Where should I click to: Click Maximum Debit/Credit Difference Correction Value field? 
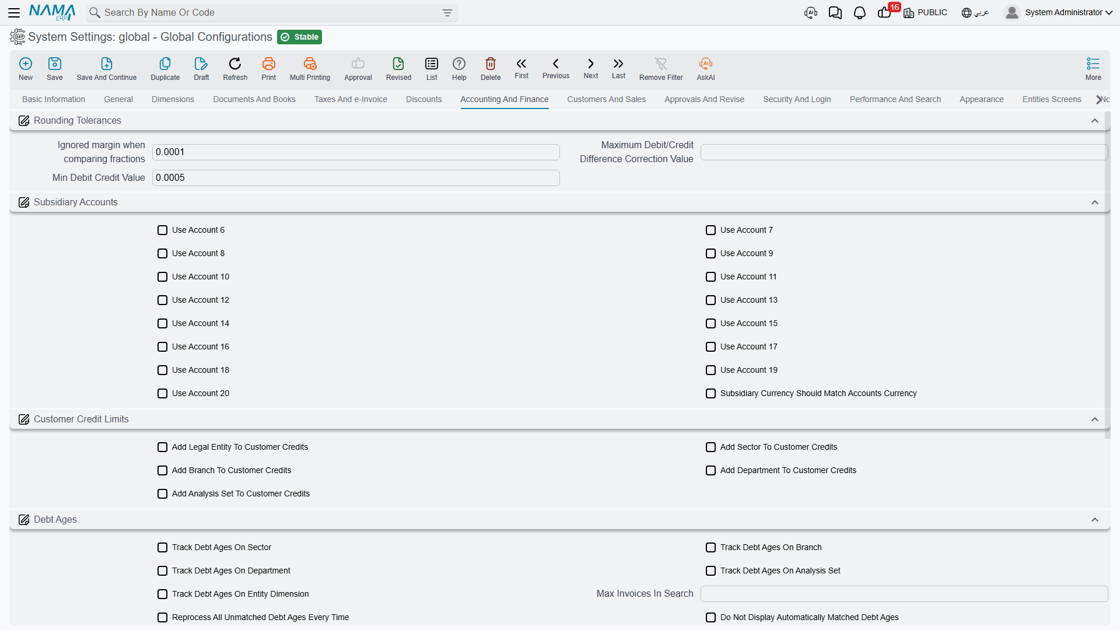[x=904, y=152]
